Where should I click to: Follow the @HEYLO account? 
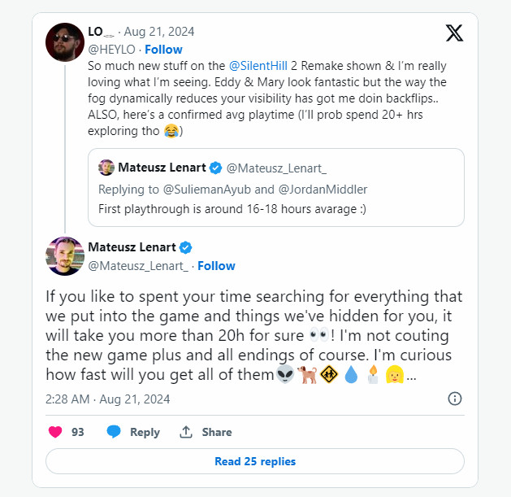[x=163, y=50]
